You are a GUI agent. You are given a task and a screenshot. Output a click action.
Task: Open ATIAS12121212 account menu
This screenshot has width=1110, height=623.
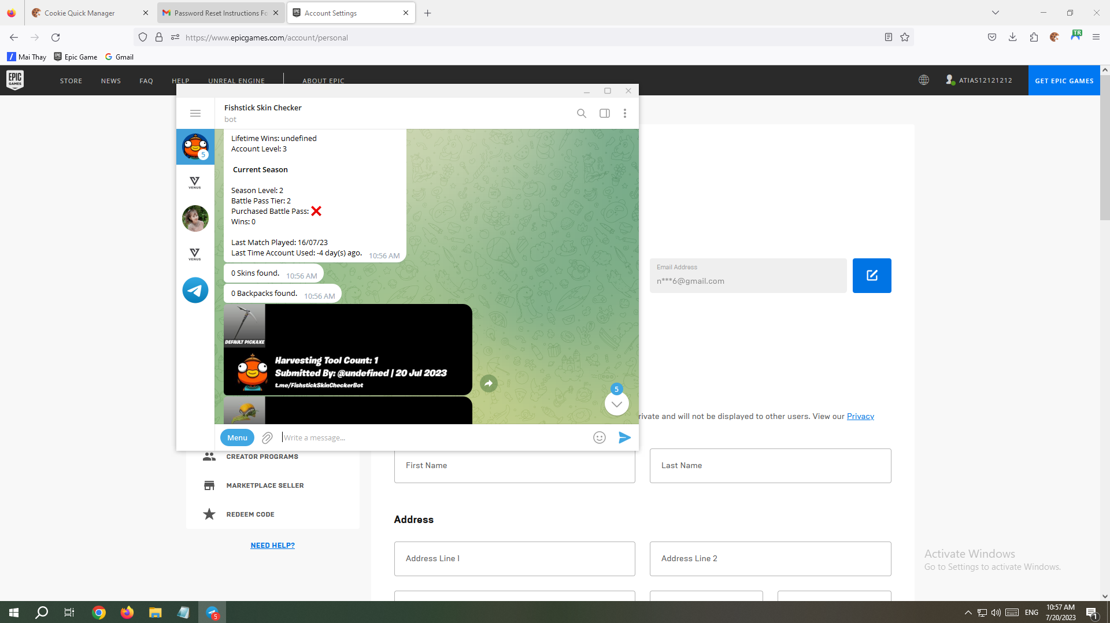(x=979, y=80)
